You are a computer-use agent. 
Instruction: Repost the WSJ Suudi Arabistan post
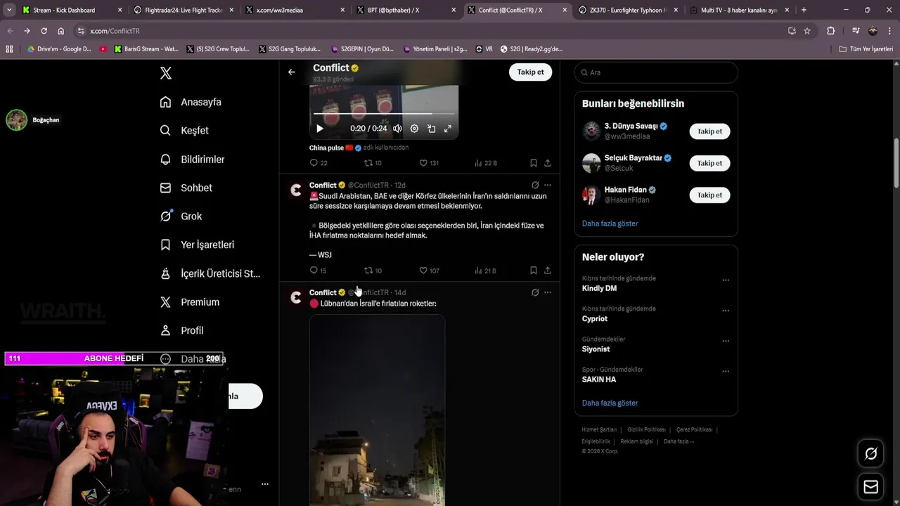pos(373,271)
